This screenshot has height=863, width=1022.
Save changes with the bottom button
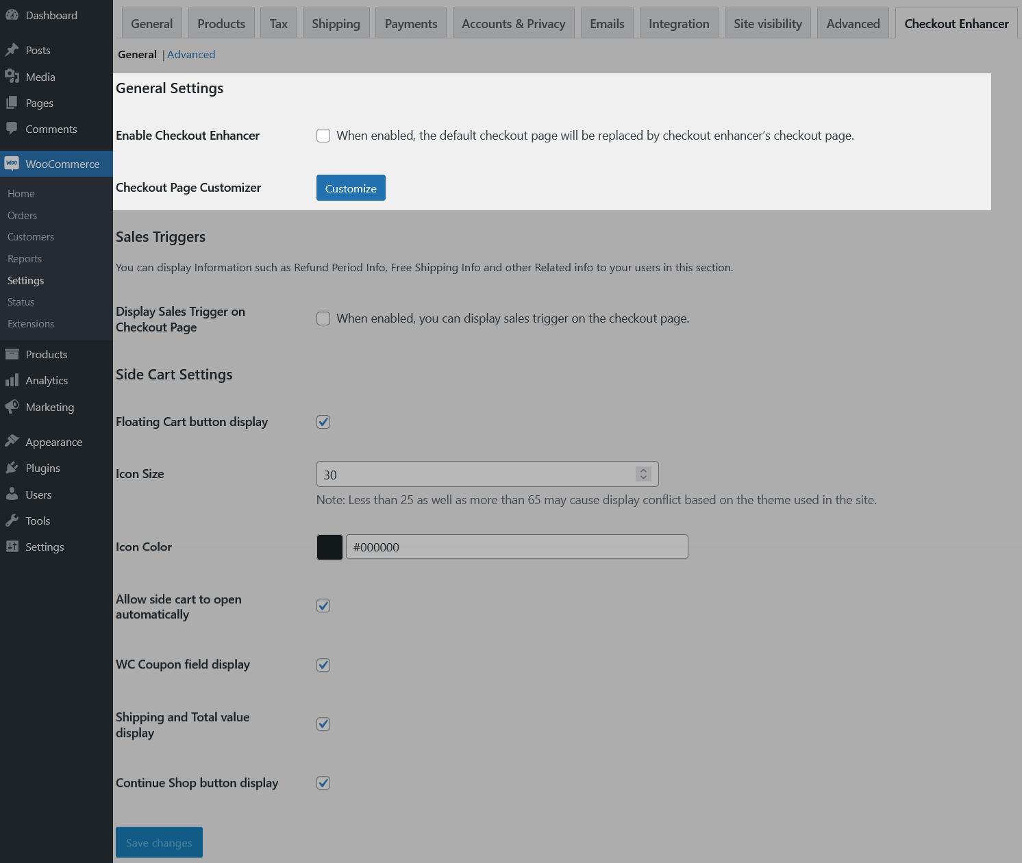pos(159,842)
